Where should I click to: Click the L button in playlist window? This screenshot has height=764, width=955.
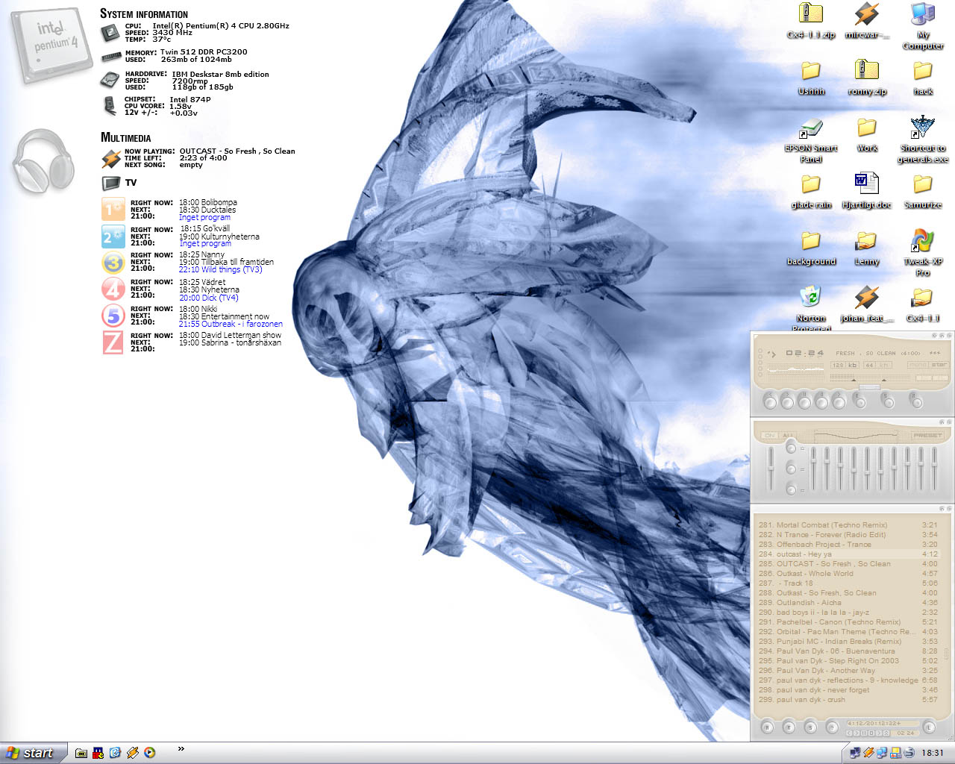coord(929,727)
